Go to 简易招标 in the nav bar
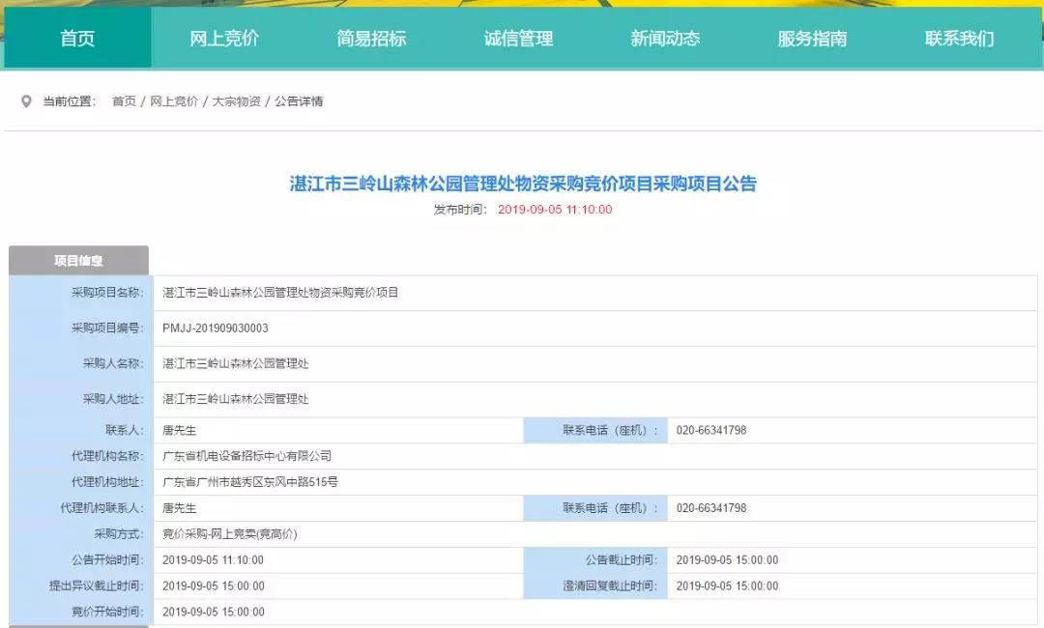Viewport: 1044px width, 628px height. pyautogui.click(x=371, y=39)
